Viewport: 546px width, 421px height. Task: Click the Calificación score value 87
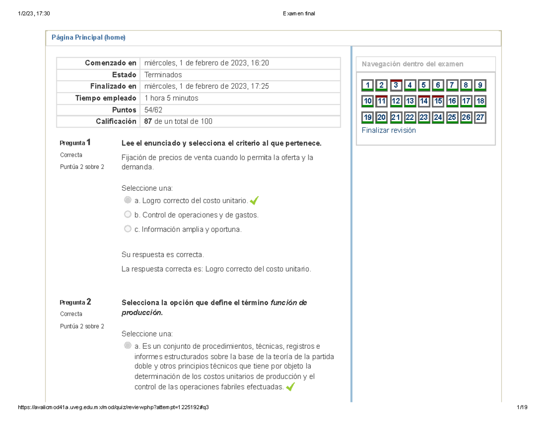point(148,121)
